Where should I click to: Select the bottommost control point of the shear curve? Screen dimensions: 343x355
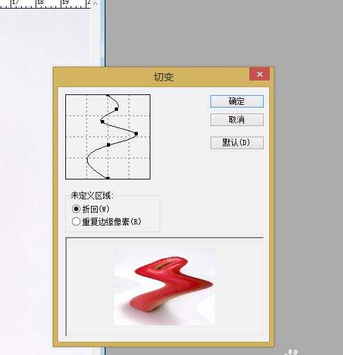[108, 178]
